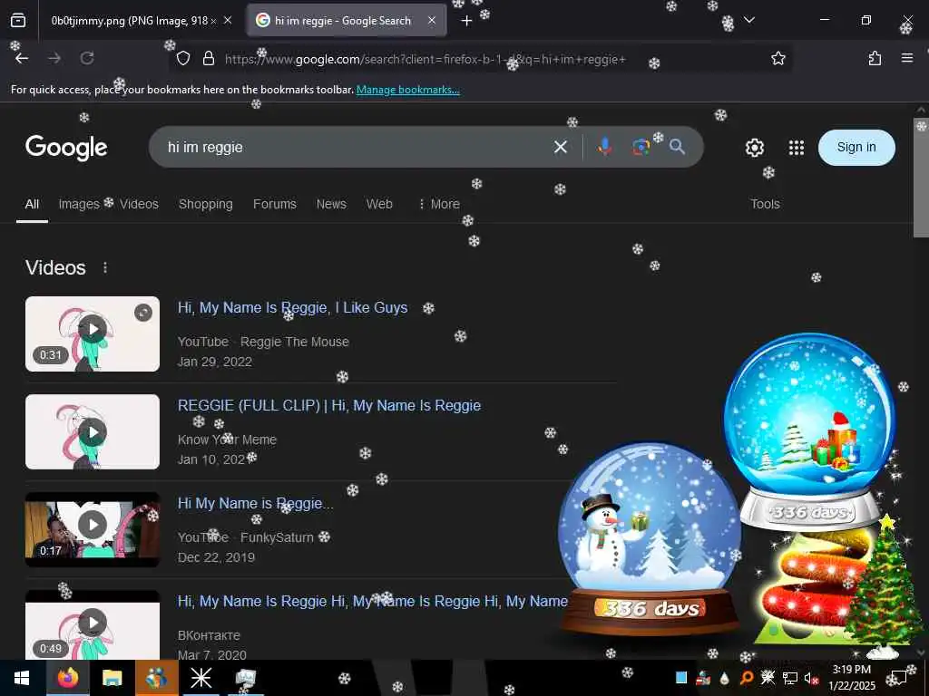Expand the More search filters menu
The height and width of the screenshot is (696, 929).
pyautogui.click(x=439, y=204)
